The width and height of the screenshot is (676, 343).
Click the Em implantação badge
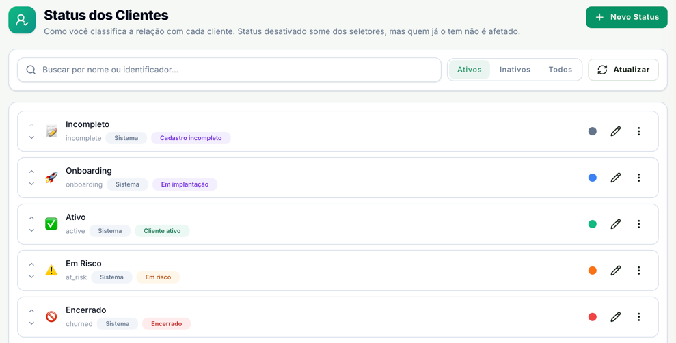[185, 184]
